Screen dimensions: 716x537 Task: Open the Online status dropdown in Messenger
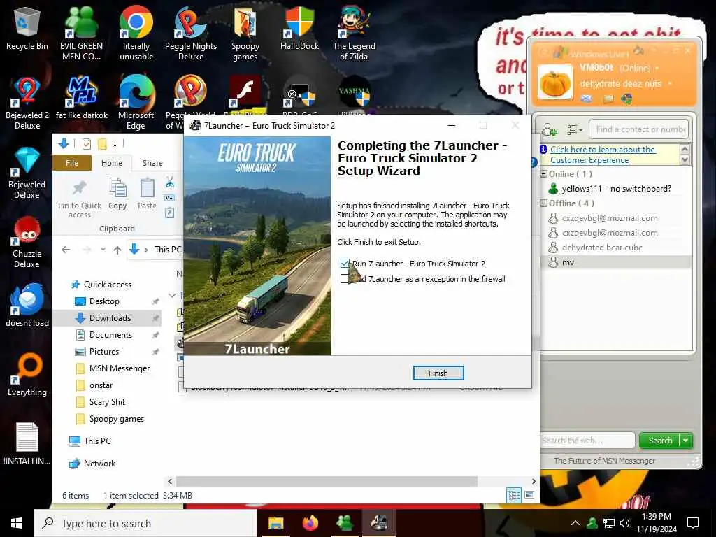(x=657, y=68)
